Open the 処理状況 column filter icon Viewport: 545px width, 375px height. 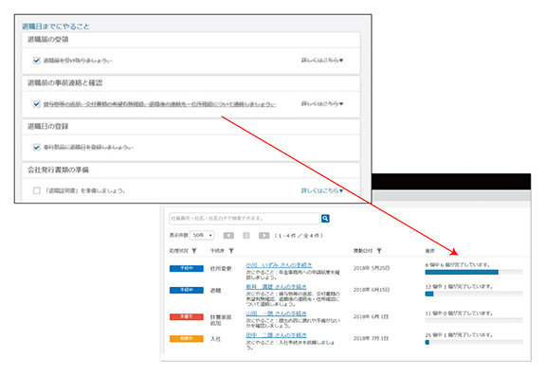(x=194, y=251)
